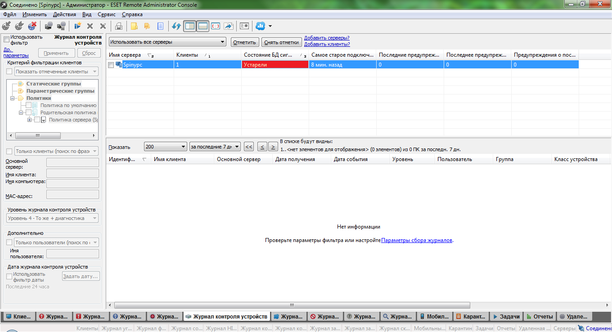Open the tab with gray question icon
The width and height of the screenshot is (612, 332).
[x=361, y=316]
